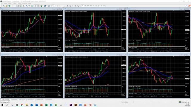Open the Charts menu

(x=15, y=3)
